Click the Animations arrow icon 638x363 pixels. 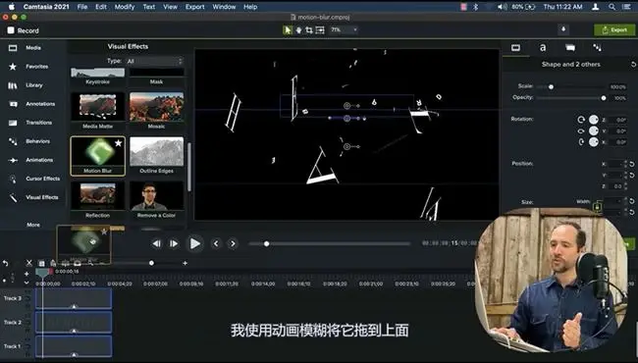point(13,160)
